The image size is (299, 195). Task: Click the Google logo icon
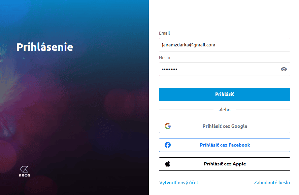coord(168,126)
